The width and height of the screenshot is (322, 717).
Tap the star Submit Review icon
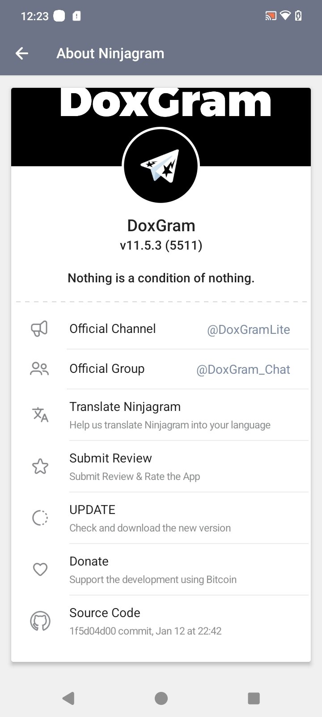40,466
